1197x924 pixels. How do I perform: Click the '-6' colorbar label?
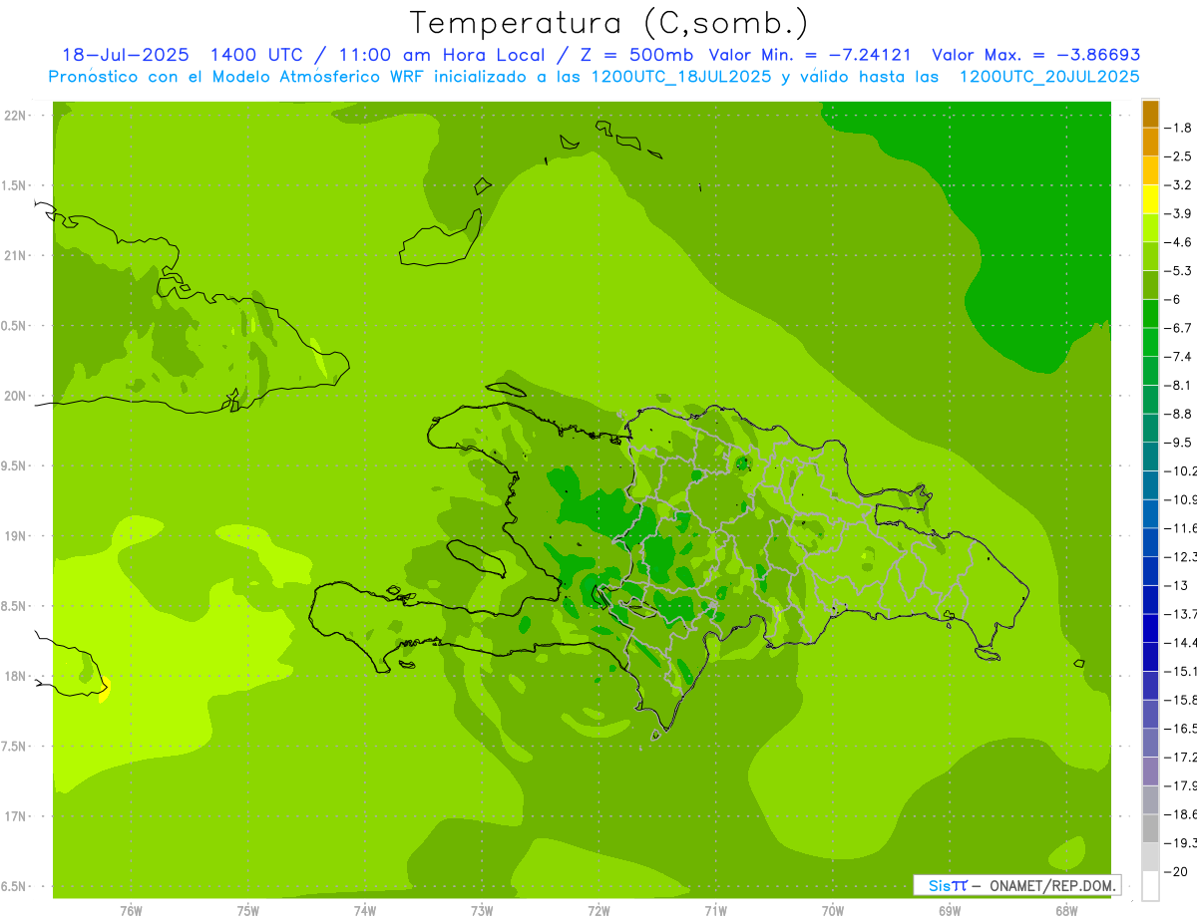pyautogui.click(x=1173, y=299)
